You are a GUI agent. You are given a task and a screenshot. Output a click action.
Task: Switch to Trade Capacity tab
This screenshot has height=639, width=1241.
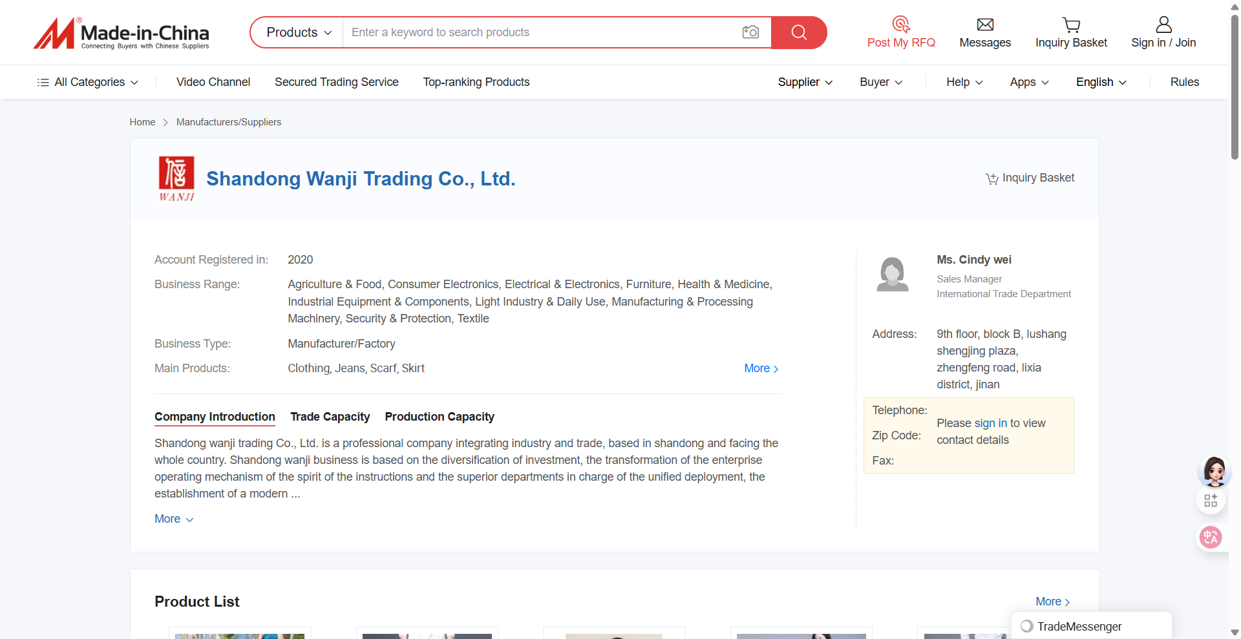coord(330,417)
